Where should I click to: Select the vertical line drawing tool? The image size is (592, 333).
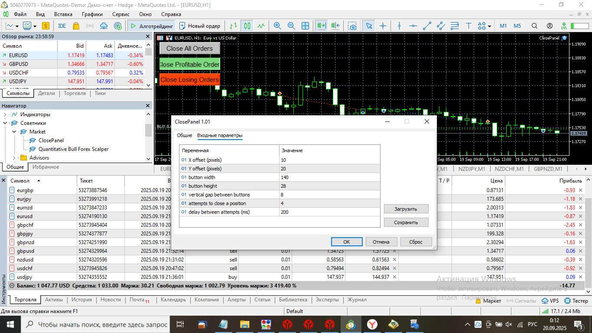(x=399, y=26)
